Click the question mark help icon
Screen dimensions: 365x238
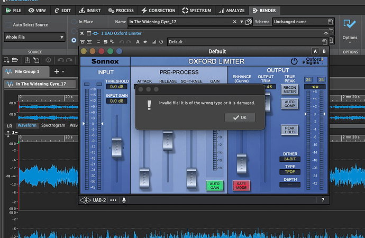click(323, 200)
